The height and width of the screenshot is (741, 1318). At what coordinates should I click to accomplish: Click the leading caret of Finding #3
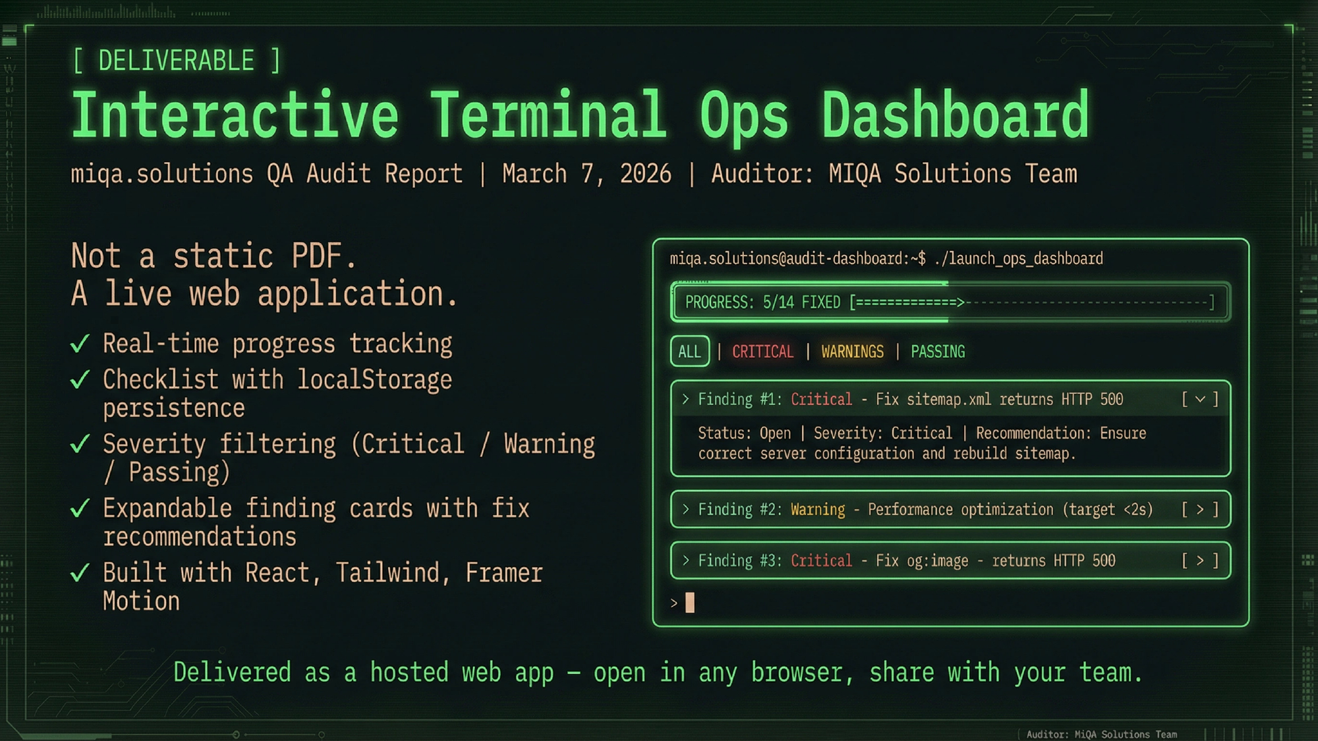click(686, 561)
